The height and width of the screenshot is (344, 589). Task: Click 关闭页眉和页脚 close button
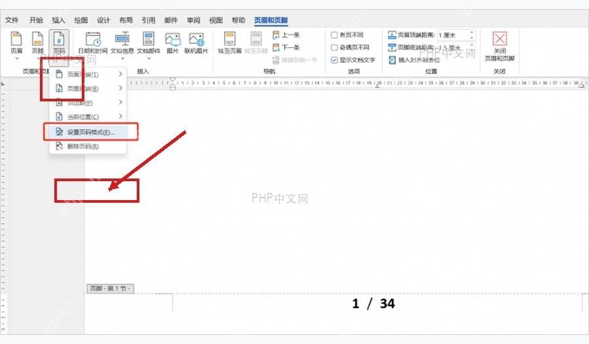click(x=499, y=46)
